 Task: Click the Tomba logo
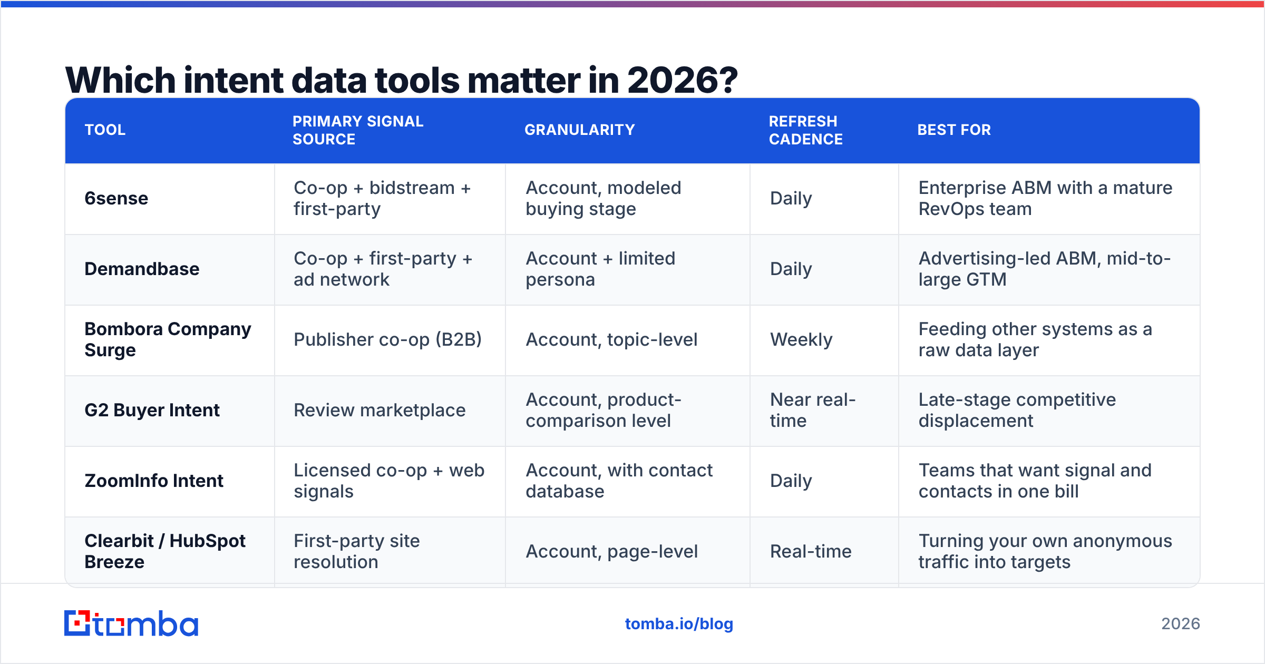[131, 623]
